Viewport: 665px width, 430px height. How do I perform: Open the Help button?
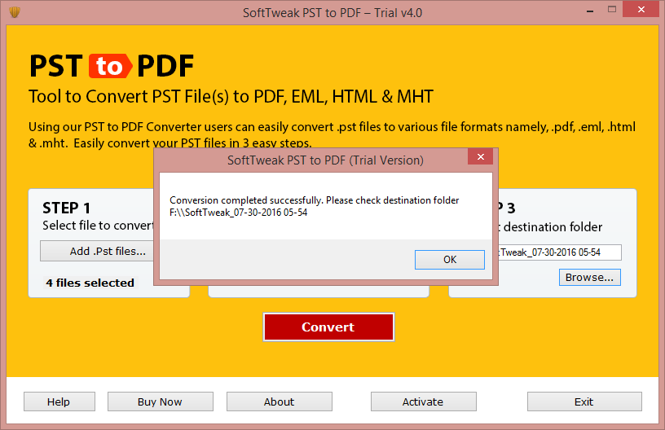pyautogui.click(x=59, y=401)
